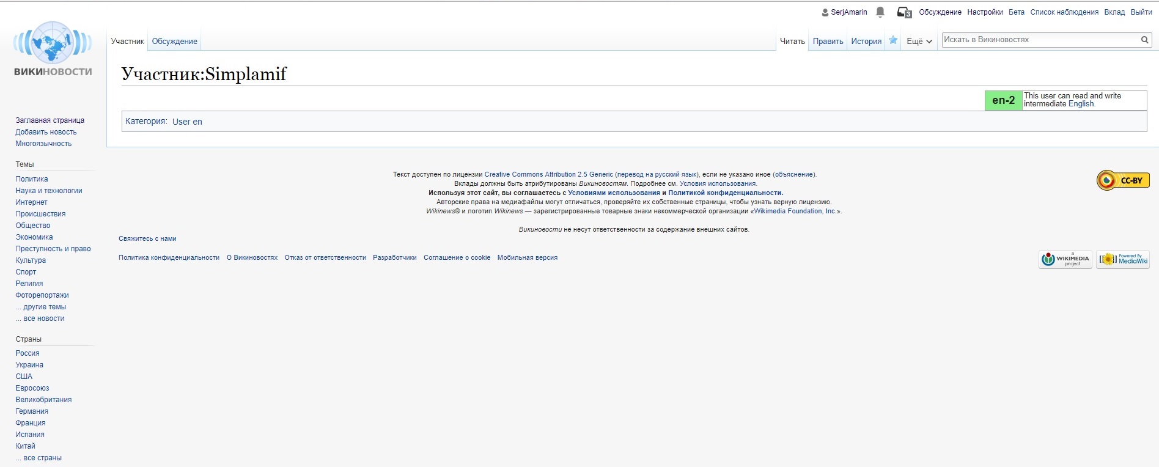Click the все новости link
Screen dimensions: 1159x467
pyautogui.click(x=40, y=318)
